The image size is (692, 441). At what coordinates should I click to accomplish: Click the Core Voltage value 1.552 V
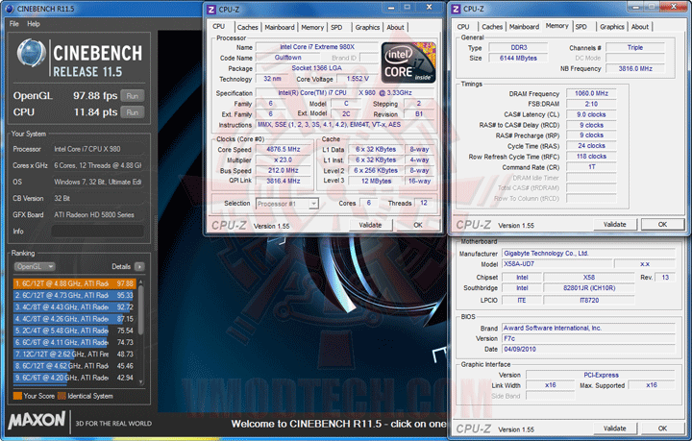[357, 79]
